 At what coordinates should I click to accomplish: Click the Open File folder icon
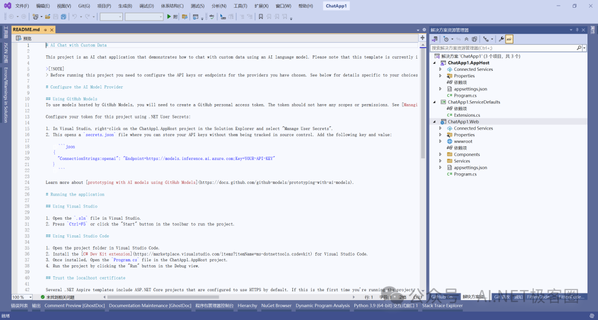[48, 17]
